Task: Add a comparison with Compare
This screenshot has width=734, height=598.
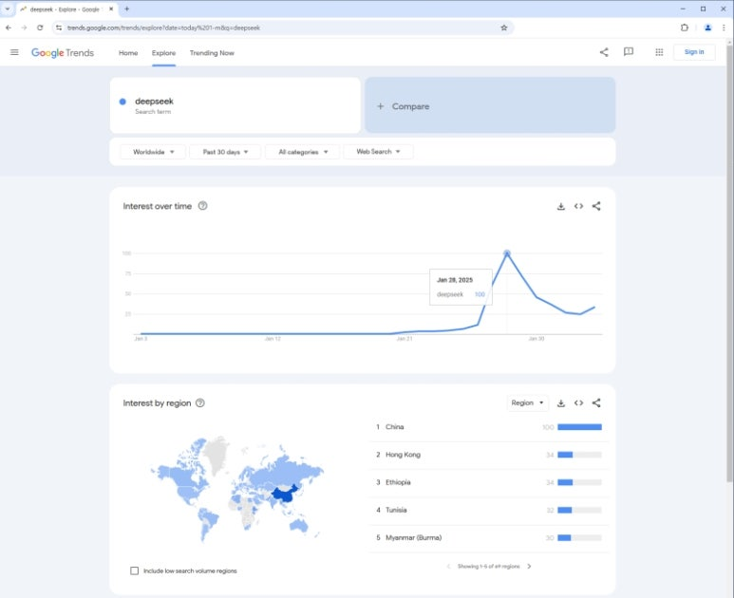Action: (490, 105)
